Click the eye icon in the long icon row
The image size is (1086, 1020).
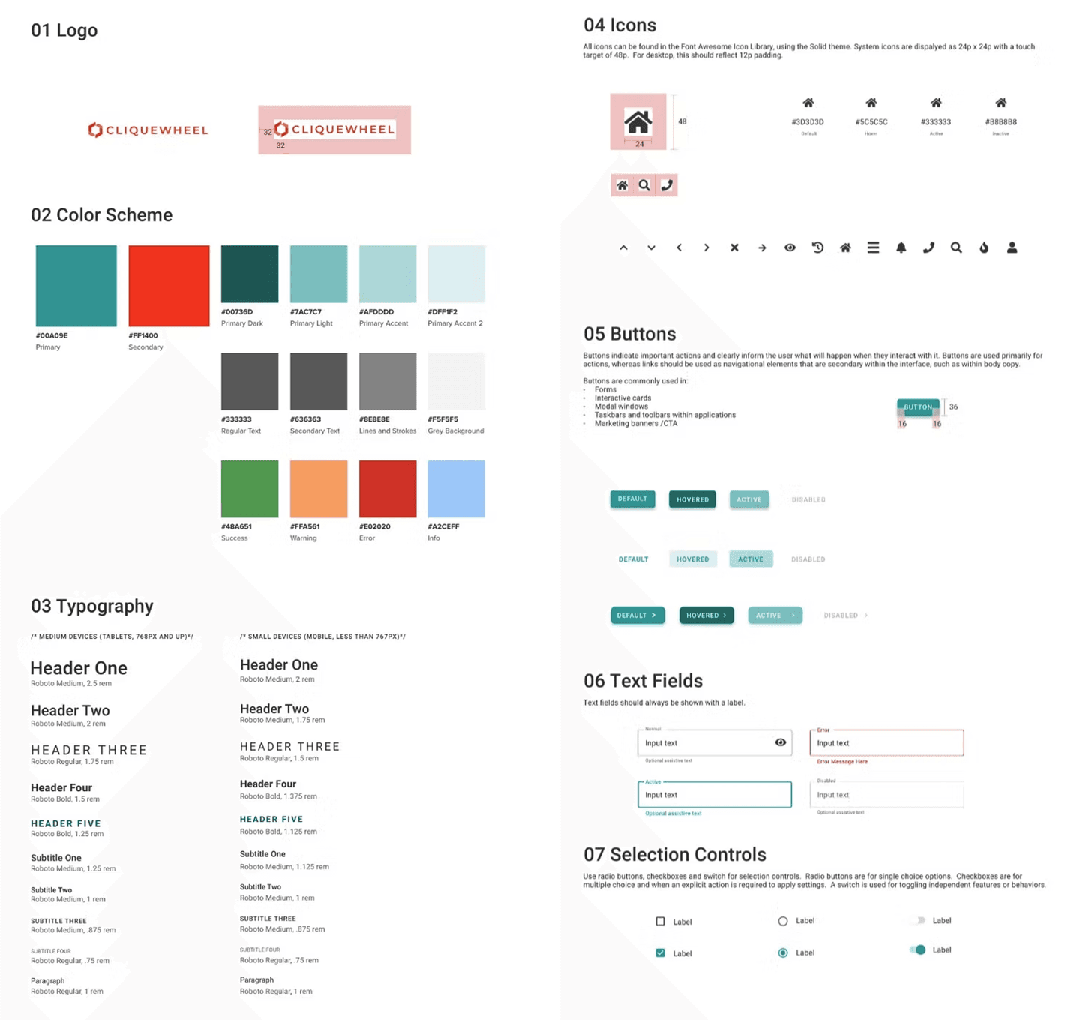(790, 247)
